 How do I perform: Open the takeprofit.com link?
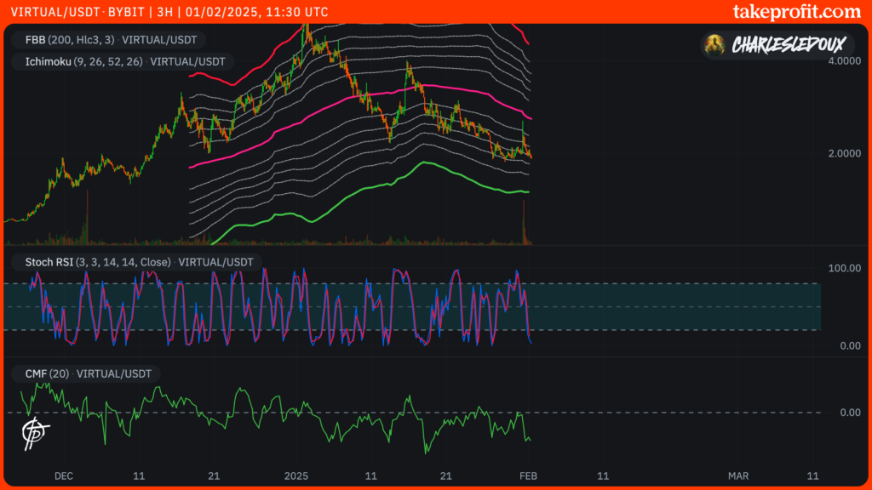796,11
